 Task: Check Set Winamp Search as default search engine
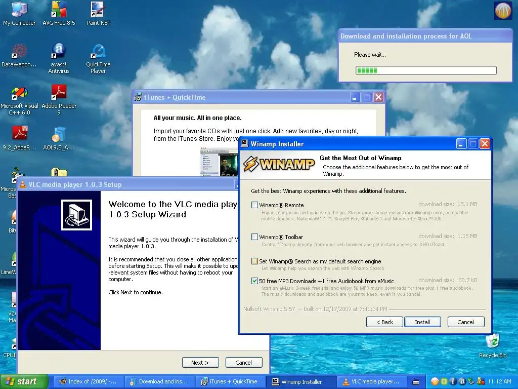pyautogui.click(x=254, y=261)
